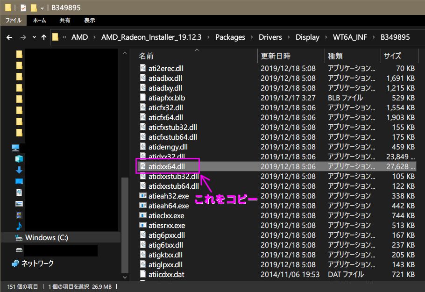Image resolution: width=425 pixels, height=292 pixels.
Task: Select aticfx64.dll file icon
Action: (143, 117)
